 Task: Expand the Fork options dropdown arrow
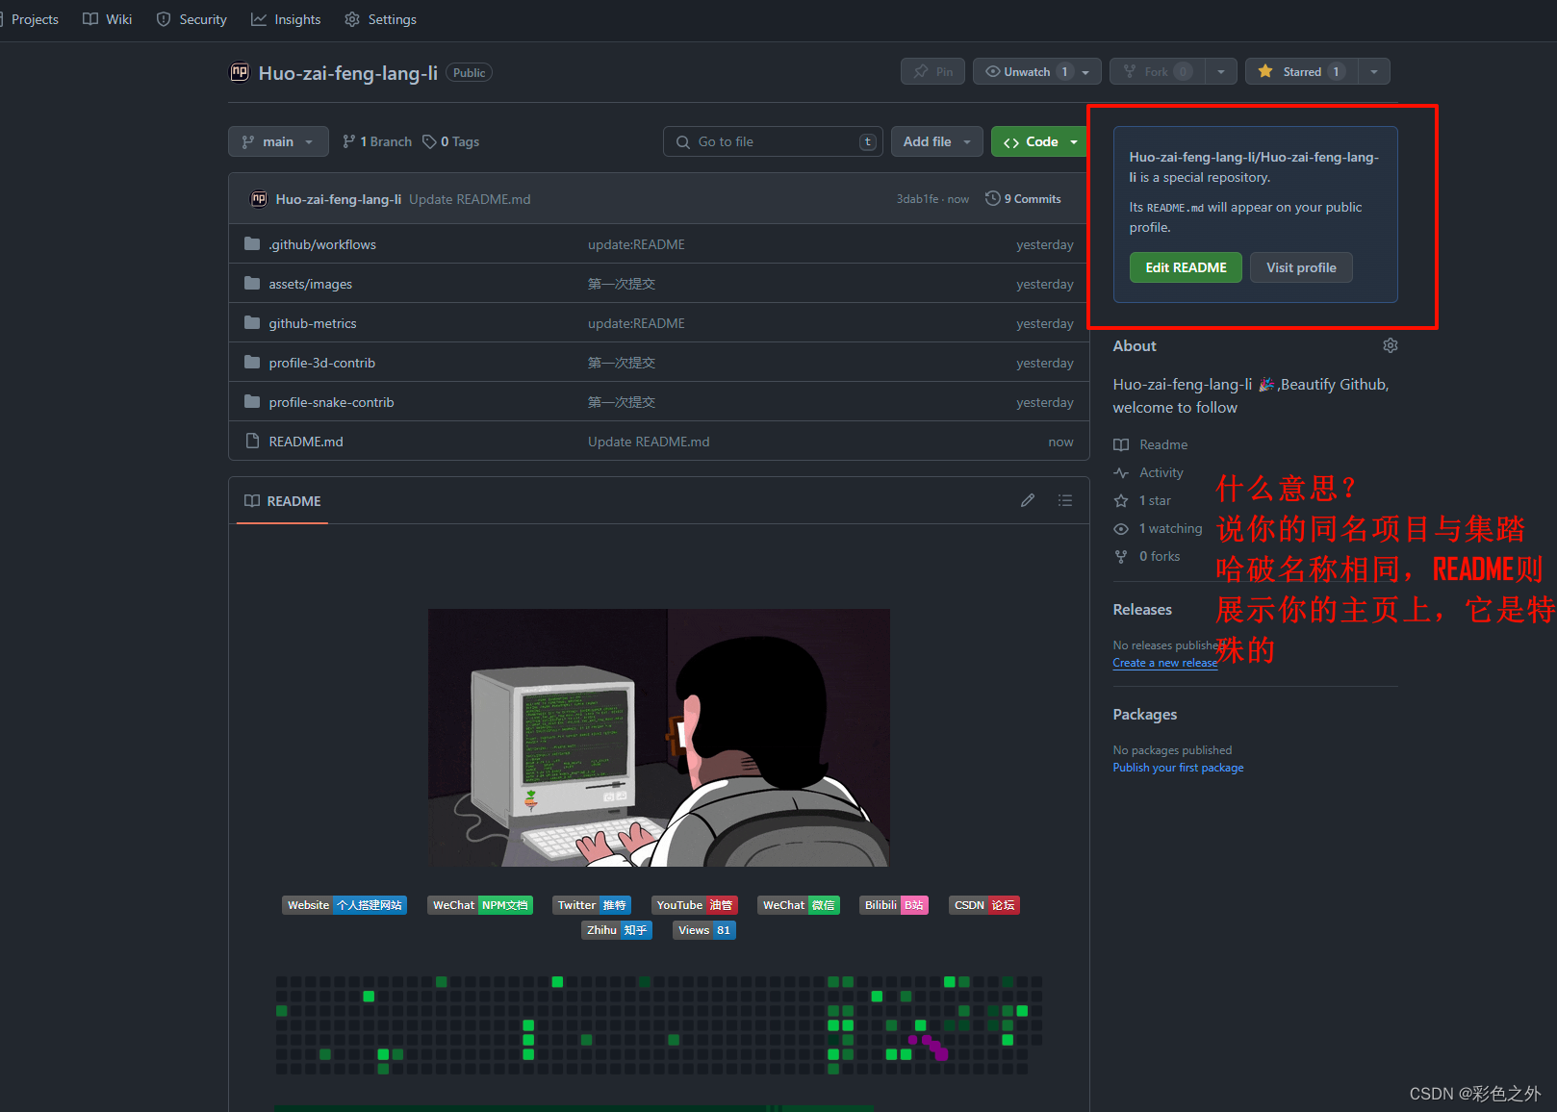coord(1221,72)
